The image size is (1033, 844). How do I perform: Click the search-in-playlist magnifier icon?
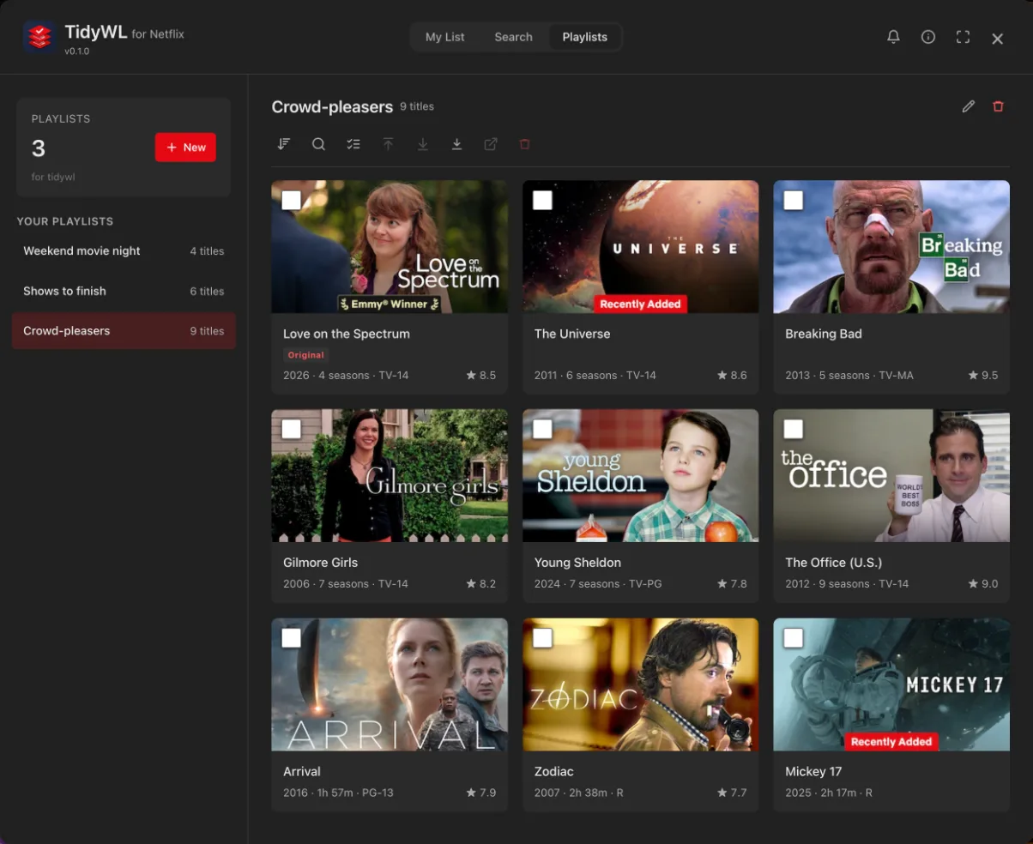[318, 144]
